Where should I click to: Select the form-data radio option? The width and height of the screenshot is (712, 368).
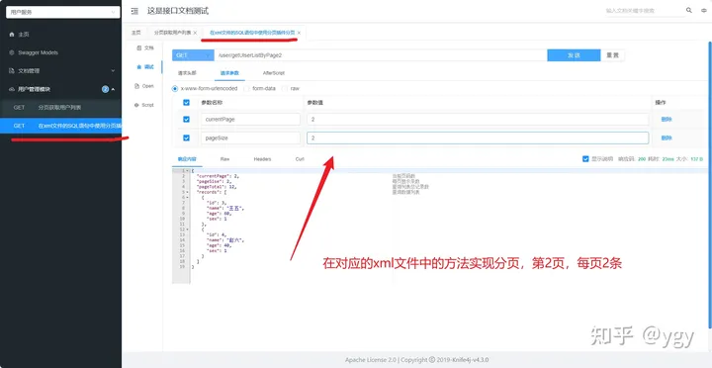point(246,89)
